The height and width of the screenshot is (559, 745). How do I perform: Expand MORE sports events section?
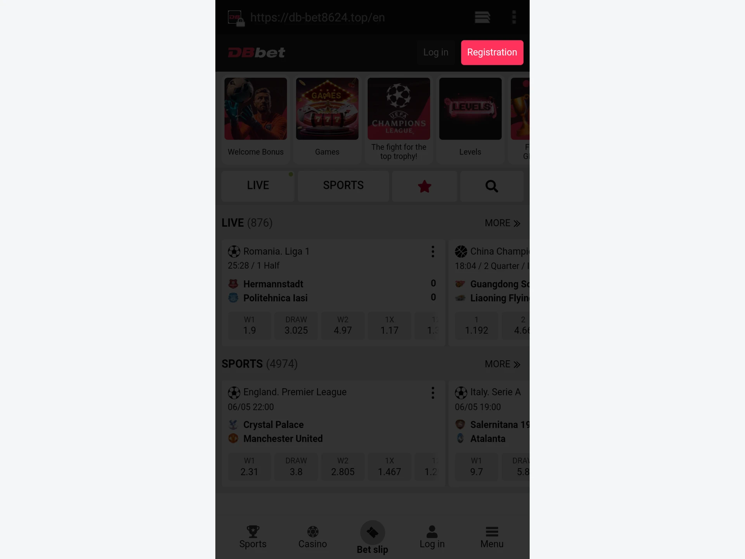click(x=503, y=364)
